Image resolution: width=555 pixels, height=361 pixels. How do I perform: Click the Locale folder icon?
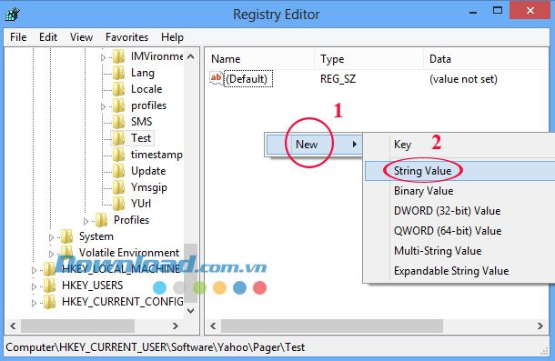point(118,89)
